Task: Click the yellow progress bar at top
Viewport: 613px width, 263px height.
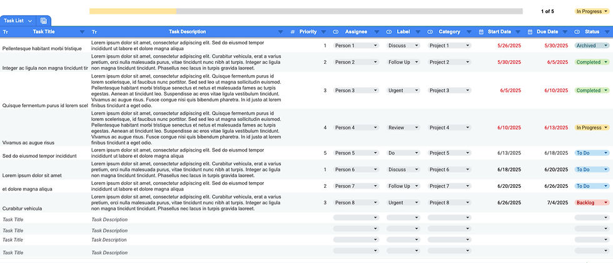Action: pos(133,11)
